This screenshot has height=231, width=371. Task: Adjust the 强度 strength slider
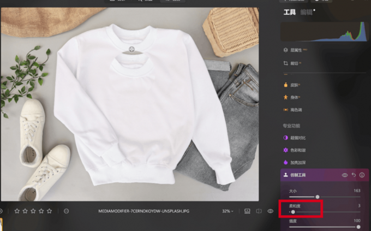(x=325, y=227)
